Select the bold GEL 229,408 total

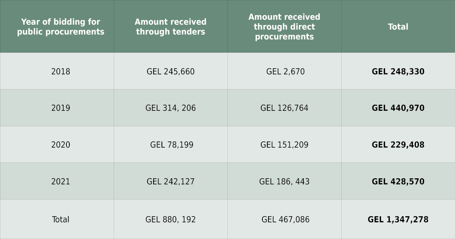tap(398, 145)
